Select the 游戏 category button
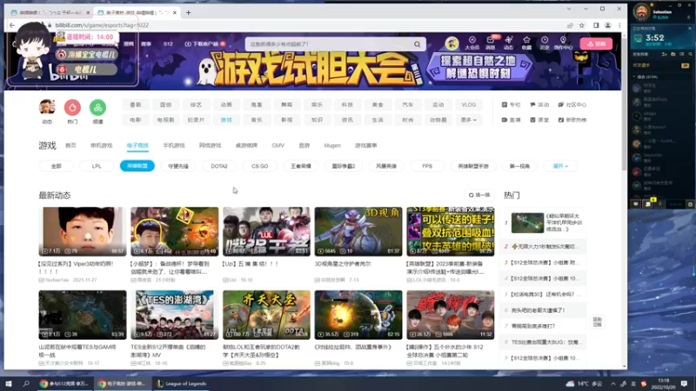This screenshot has width=696, height=391. [226, 120]
